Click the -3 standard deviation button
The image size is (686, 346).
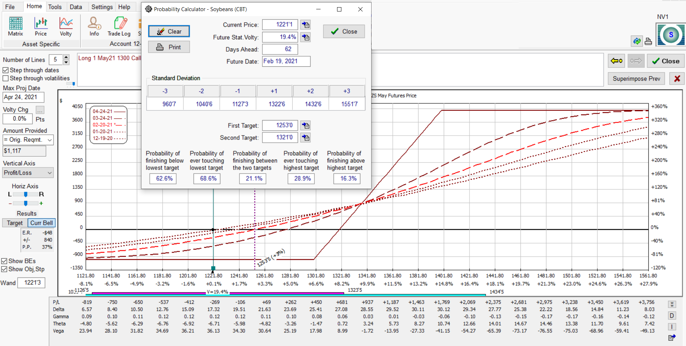click(x=165, y=91)
